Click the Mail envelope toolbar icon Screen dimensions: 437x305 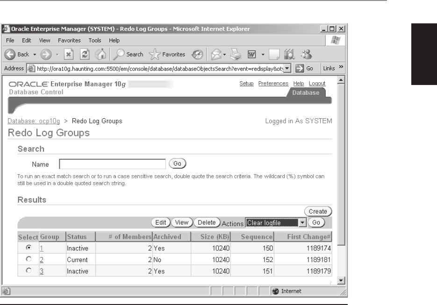[216, 54]
